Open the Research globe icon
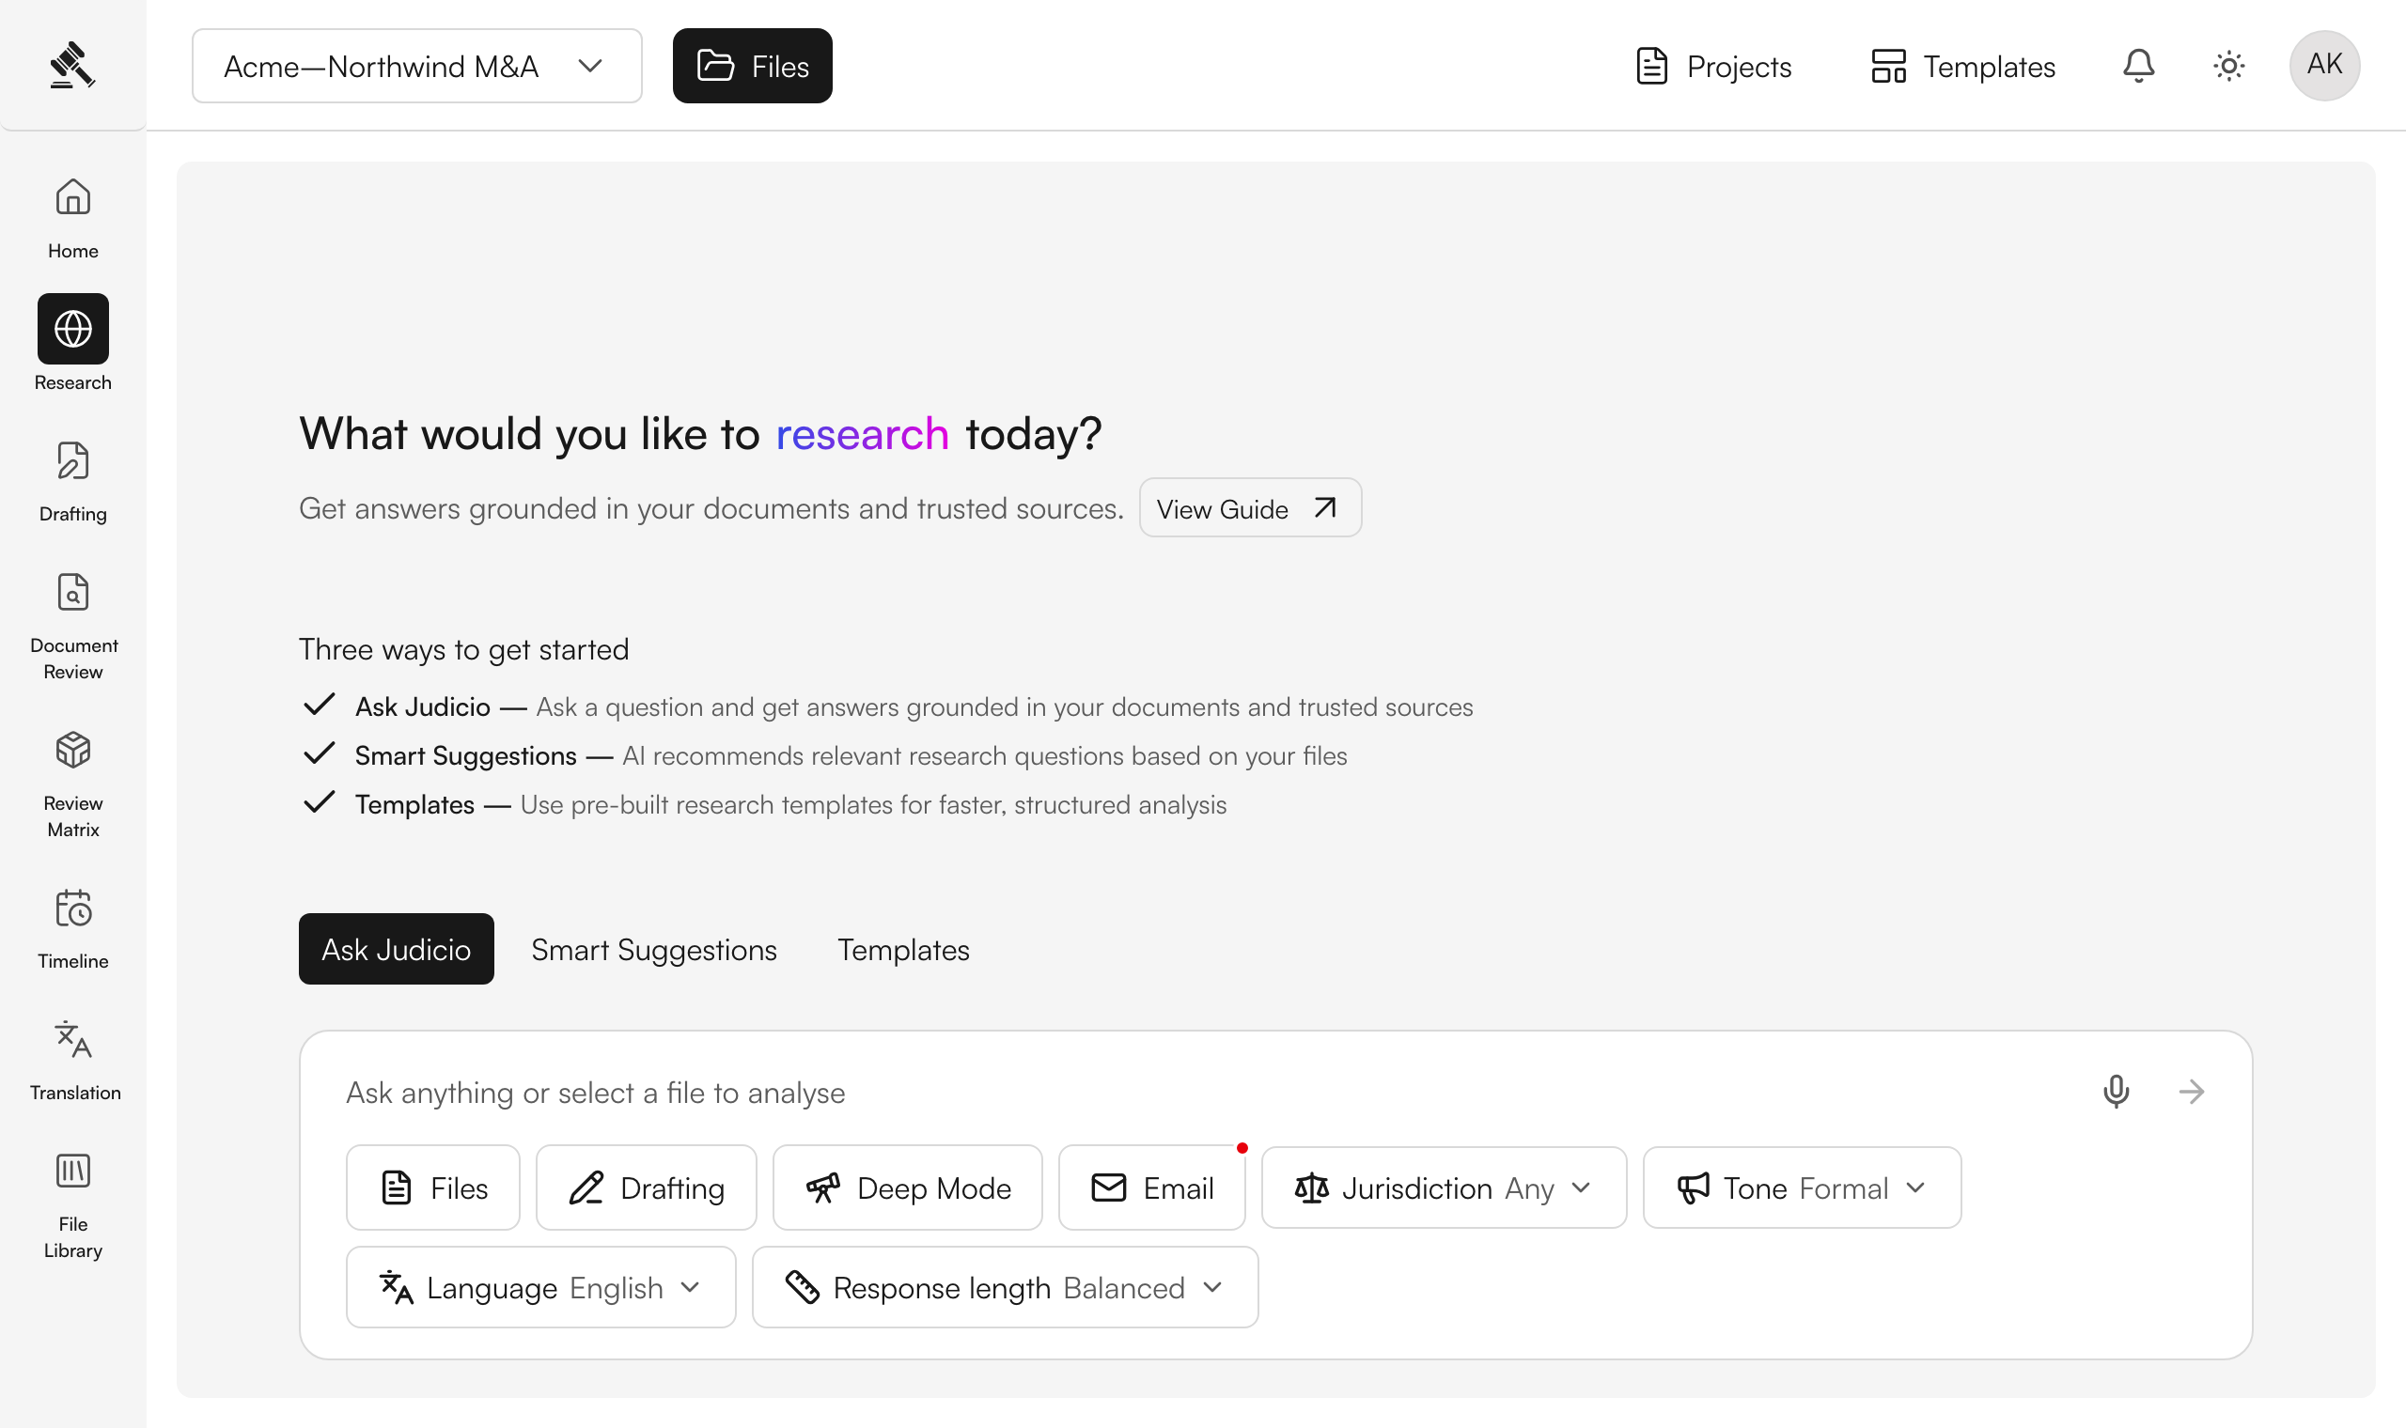The height and width of the screenshot is (1428, 2406). pos(73,329)
